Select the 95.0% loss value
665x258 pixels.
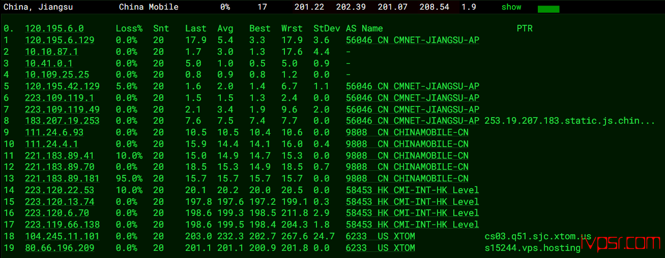tap(129, 178)
